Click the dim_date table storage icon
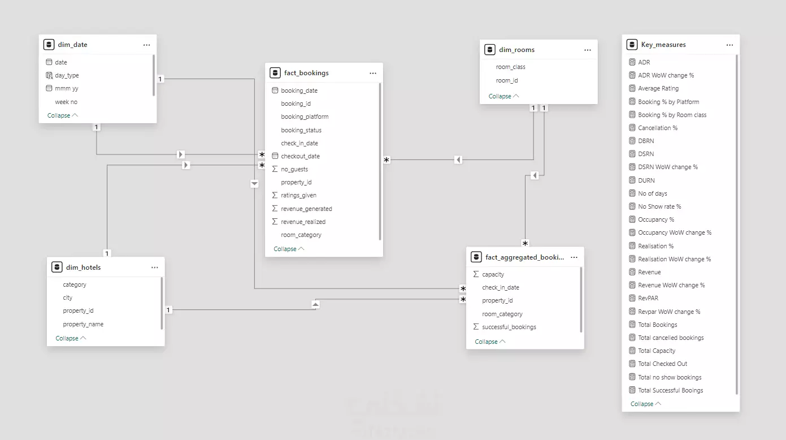 click(x=49, y=45)
